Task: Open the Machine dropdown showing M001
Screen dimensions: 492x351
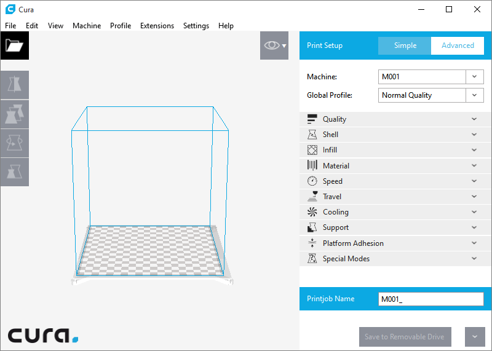Action: click(430, 77)
